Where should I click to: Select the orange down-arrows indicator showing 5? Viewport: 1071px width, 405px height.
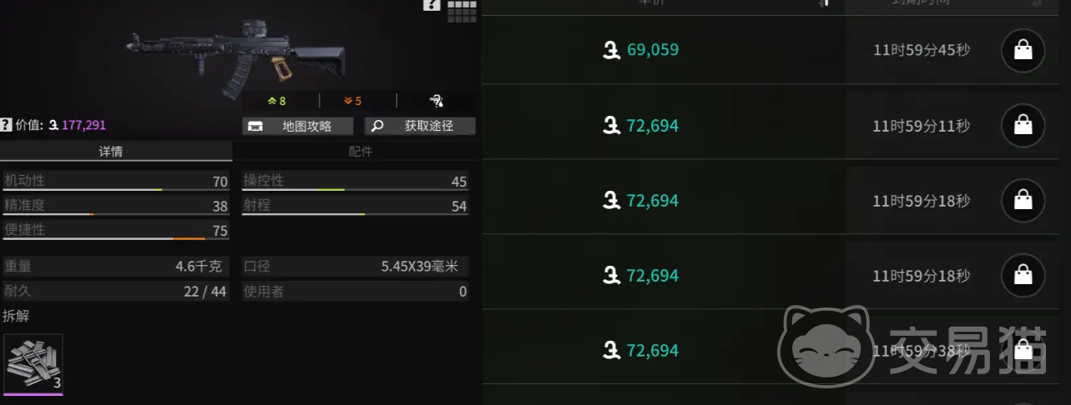click(x=352, y=101)
